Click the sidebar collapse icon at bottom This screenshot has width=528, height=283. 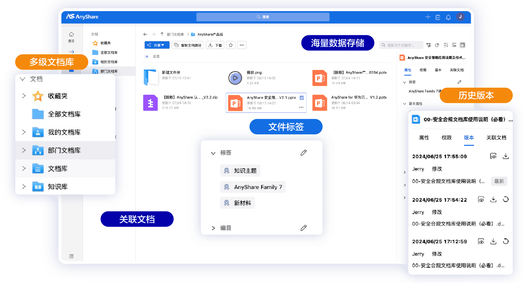click(x=71, y=256)
